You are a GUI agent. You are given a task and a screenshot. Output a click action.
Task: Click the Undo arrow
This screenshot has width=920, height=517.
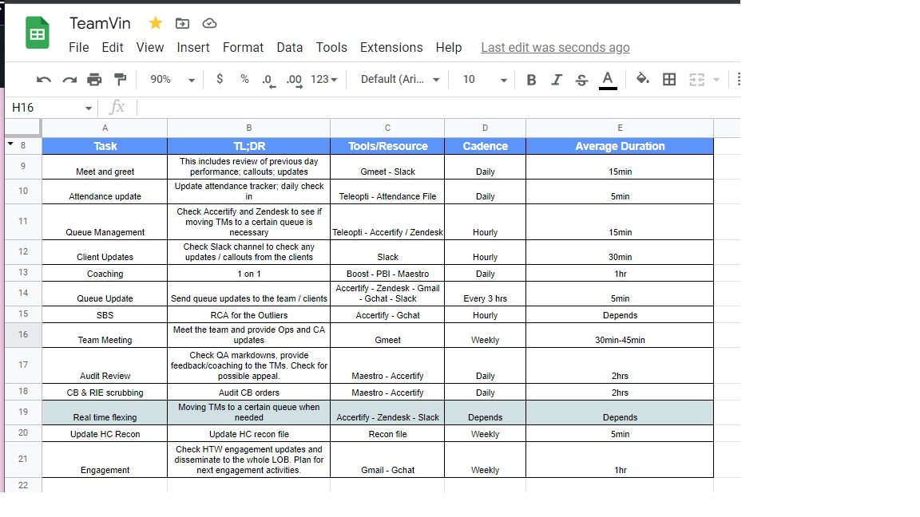pyautogui.click(x=44, y=79)
